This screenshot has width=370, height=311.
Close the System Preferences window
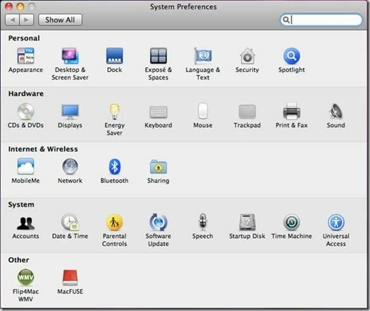pos(9,6)
